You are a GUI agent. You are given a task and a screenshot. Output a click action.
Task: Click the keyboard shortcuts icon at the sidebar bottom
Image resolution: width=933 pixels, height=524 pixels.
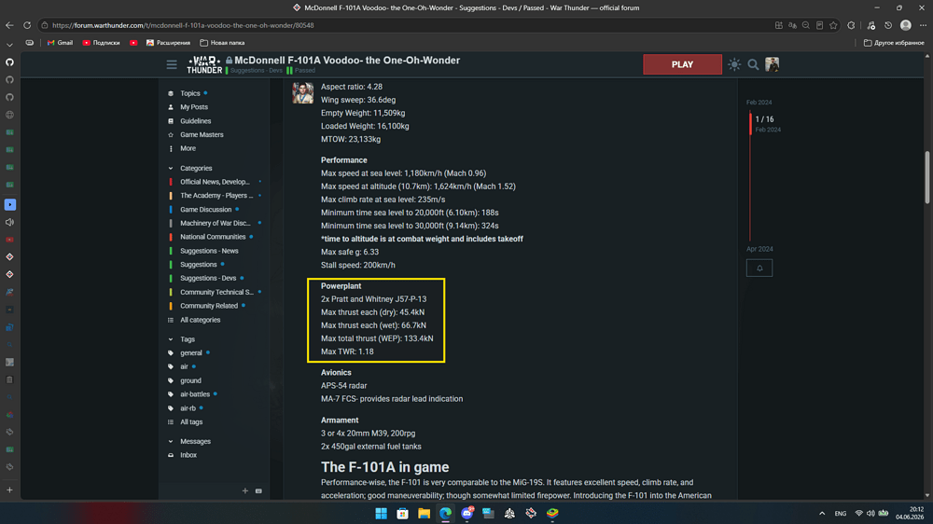pyautogui.click(x=258, y=490)
